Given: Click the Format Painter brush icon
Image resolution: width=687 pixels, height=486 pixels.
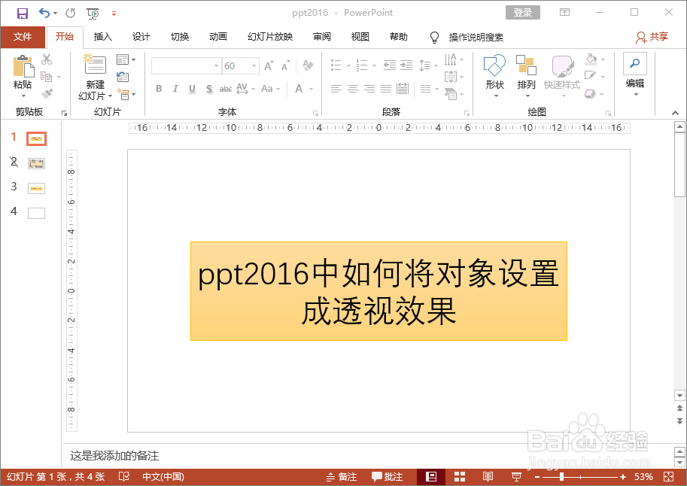Looking at the screenshot, I should click(x=47, y=94).
